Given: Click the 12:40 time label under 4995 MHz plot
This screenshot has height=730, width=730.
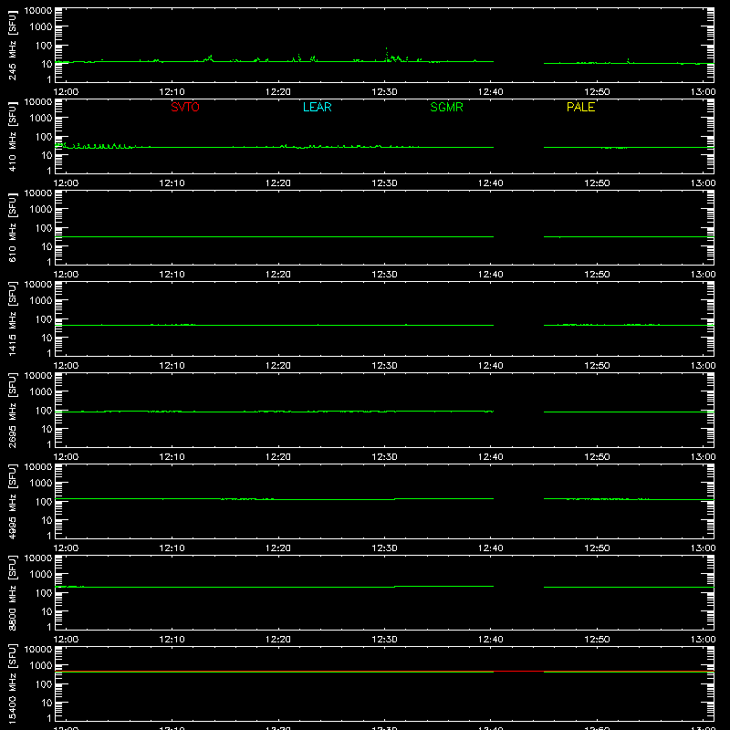Looking at the screenshot, I should [x=491, y=548].
